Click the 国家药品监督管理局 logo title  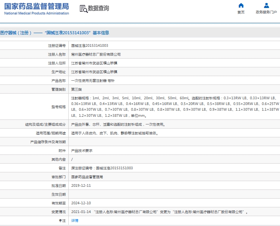point(36,6)
